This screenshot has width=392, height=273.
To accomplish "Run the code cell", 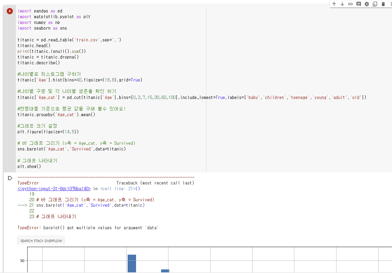I will [x=10, y=11].
